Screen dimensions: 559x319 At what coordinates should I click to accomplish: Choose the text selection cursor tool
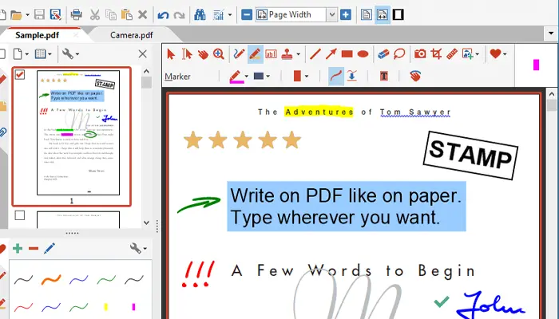point(187,54)
